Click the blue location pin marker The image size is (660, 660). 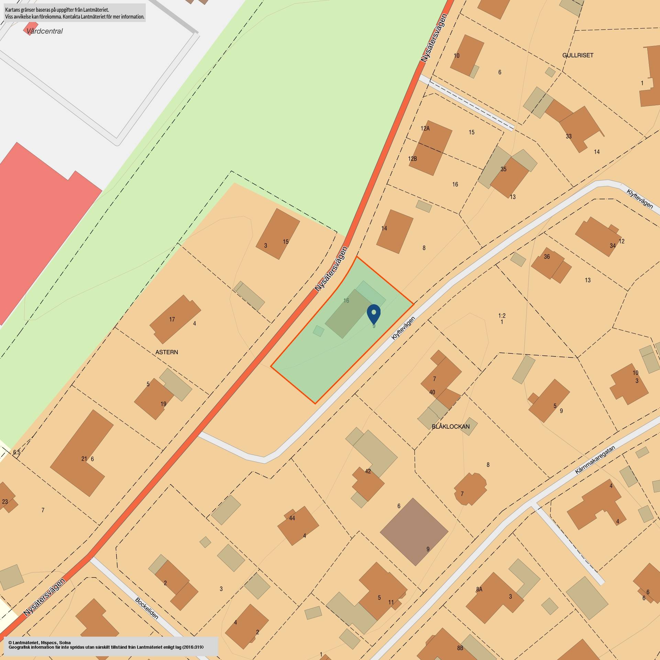tap(374, 314)
